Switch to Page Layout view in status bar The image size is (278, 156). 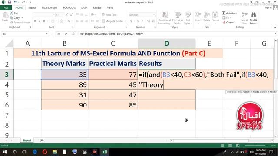pos(230,146)
